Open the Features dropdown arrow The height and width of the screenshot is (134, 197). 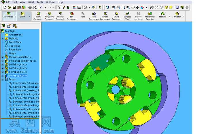point(169,16)
